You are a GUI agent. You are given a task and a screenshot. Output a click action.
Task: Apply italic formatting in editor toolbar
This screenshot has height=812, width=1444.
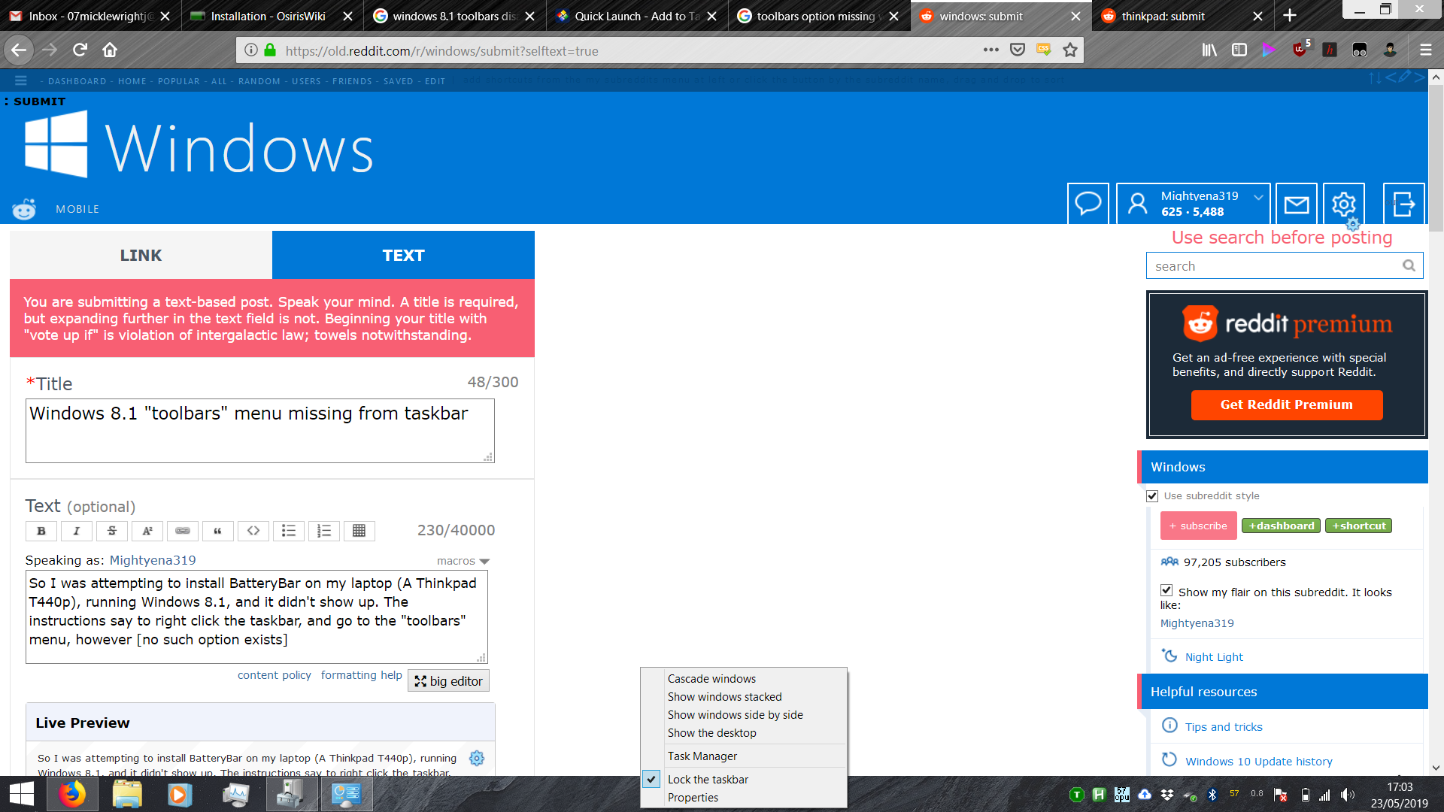coord(76,531)
